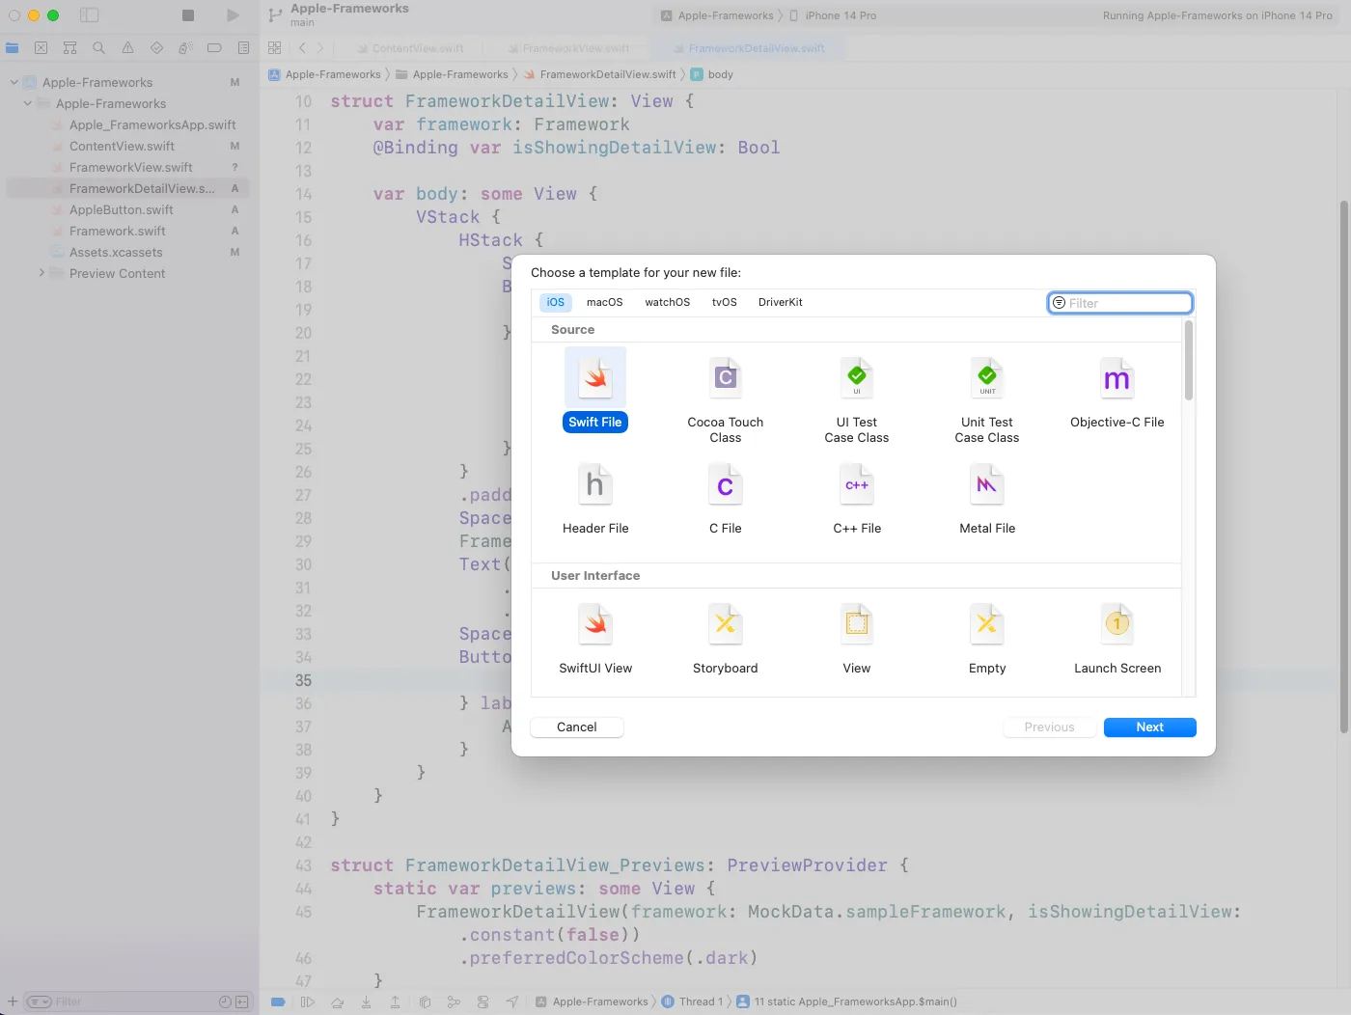The image size is (1351, 1015).
Task: Collapse the Apple-Frameworks project root
Action: point(14,82)
